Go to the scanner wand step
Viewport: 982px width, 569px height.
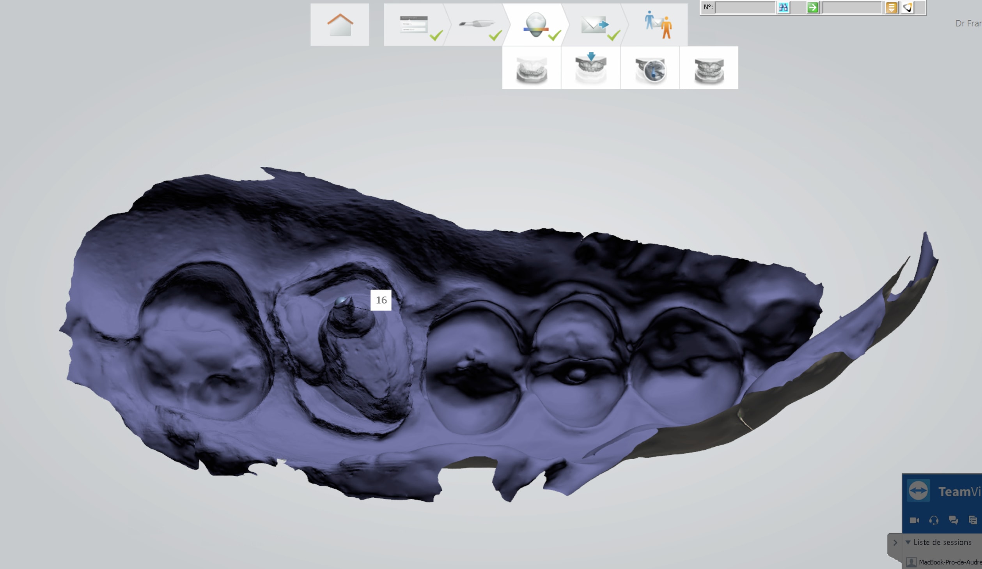tap(477, 25)
